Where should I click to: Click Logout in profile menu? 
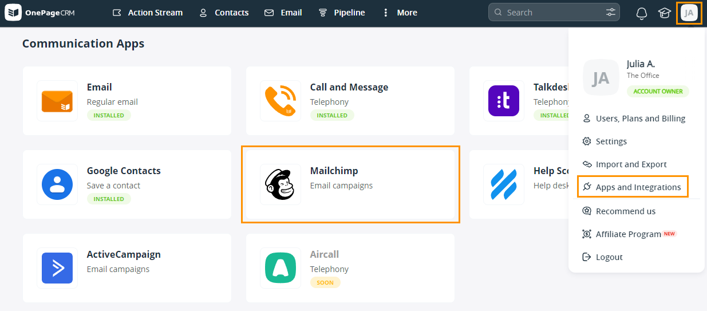coord(609,257)
